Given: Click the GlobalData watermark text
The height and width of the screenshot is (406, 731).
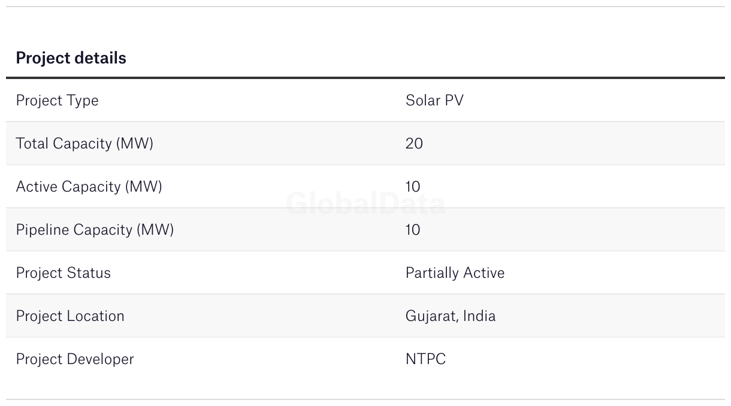Looking at the screenshot, I should [365, 204].
